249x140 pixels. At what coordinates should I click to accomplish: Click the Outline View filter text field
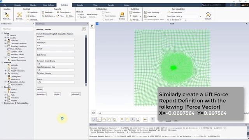(x=17, y=29)
